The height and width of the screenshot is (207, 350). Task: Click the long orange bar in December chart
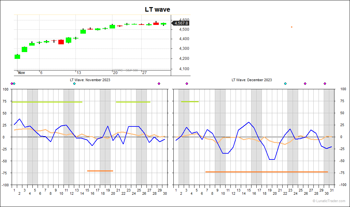(x=266, y=172)
